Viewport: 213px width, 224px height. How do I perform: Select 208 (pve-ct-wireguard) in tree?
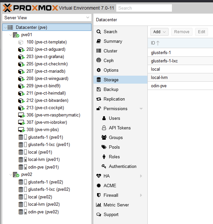pyautogui.click(x=47, y=78)
